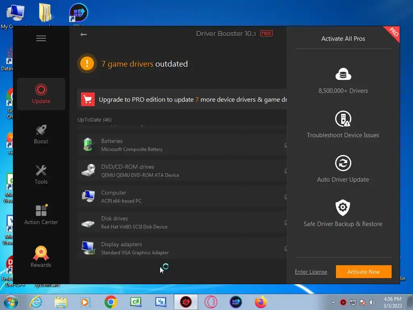Click the orange warning exclamation icon
The width and height of the screenshot is (413, 310).
(87, 63)
